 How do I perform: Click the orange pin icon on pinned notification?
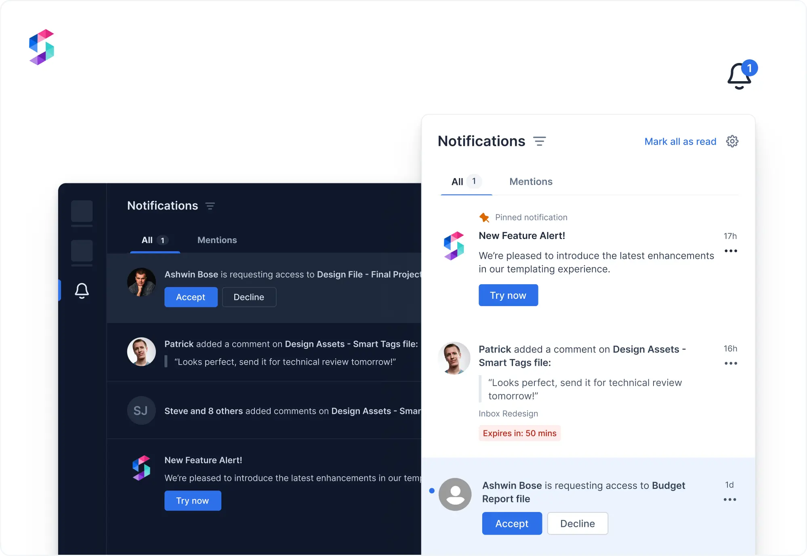coord(484,218)
